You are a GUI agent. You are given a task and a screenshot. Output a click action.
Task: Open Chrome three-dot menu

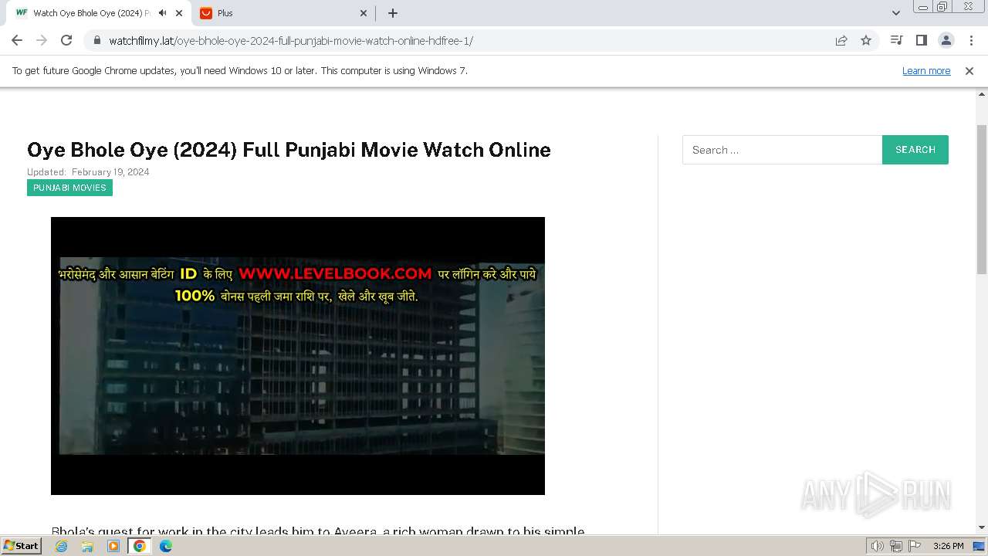tap(971, 40)
